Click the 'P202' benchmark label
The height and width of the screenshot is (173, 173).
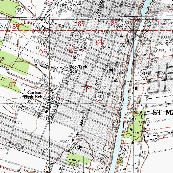pos(130,27)
